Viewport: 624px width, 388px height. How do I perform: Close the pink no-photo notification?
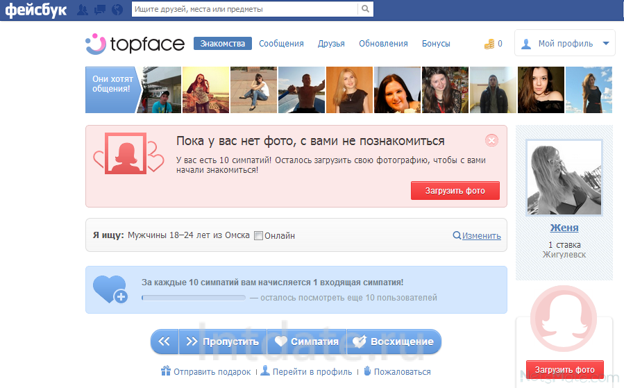pos(491,141)
